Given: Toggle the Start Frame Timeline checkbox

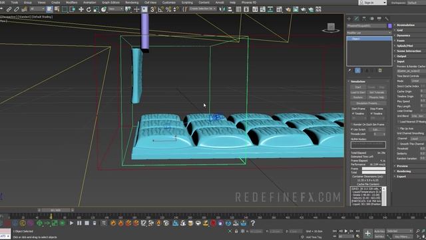Looking at the screenshot, I should [353, 113].
